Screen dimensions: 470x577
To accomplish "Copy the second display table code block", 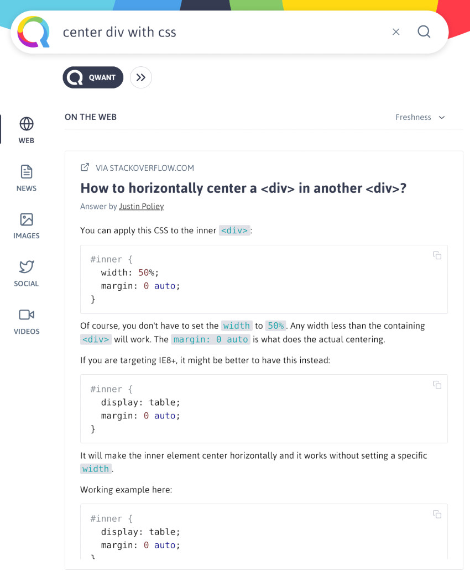I will (437, 385).
